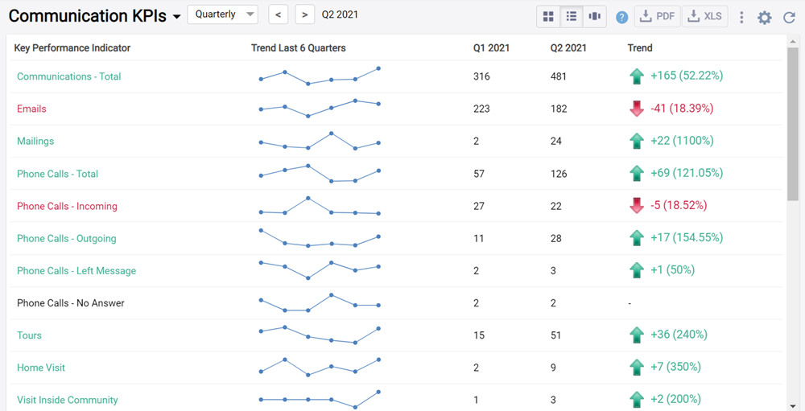Image resolution: width=805 pixels, height=411 pixels.
Task: Open the Home Visit KPI link
Action: pyautogui.click(x=41, y=368)
